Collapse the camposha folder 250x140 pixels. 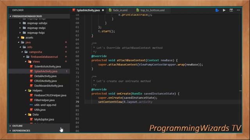22,52
